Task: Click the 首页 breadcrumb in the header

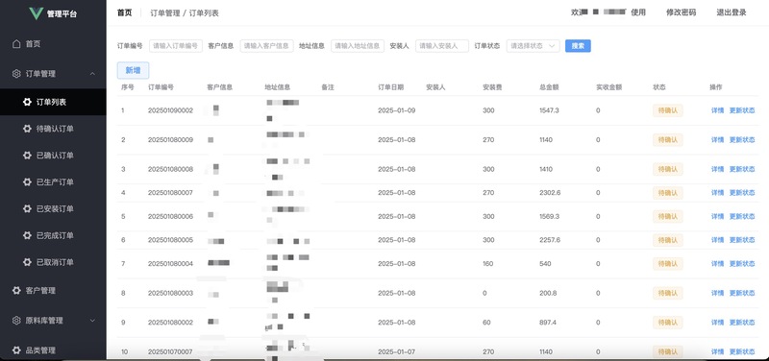Action: tap(125, 12)
